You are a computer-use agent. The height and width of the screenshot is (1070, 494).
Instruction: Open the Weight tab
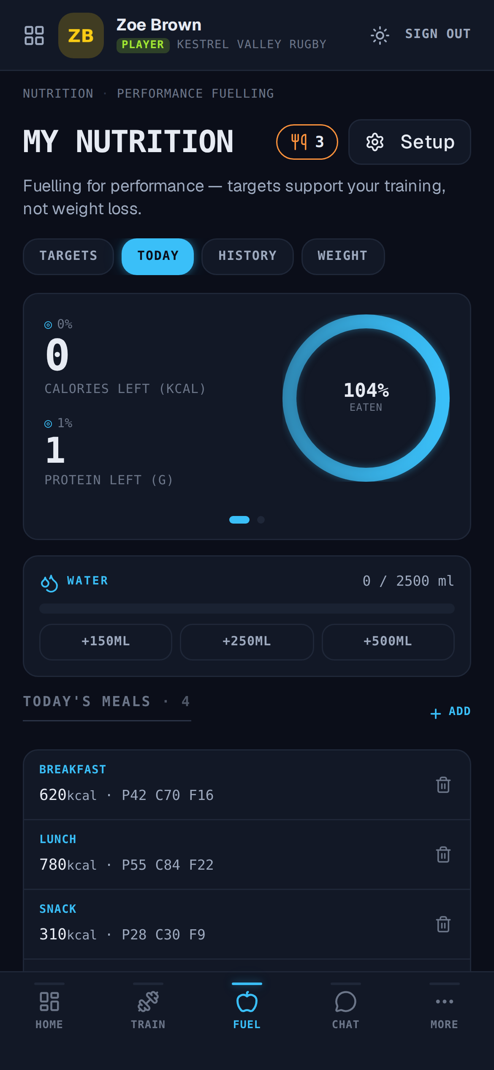tap(343, 257)
